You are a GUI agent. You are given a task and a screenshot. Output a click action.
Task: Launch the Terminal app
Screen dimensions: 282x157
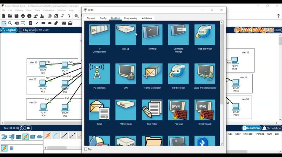[152, 35]
